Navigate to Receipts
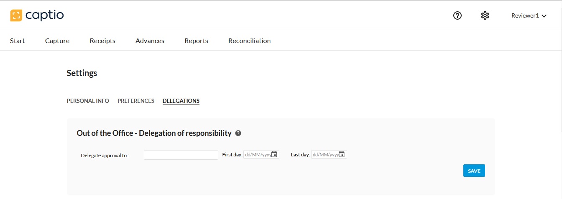The height and width of the screenshot is (199, 562). pos(102,41)
